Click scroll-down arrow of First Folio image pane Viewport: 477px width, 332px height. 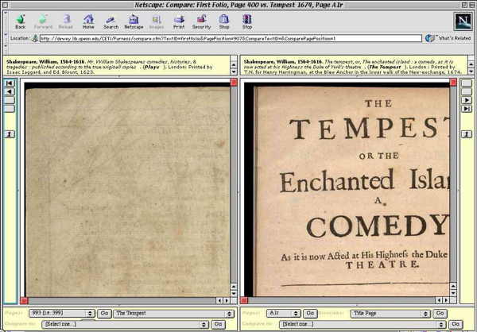(x=234, y=293)
